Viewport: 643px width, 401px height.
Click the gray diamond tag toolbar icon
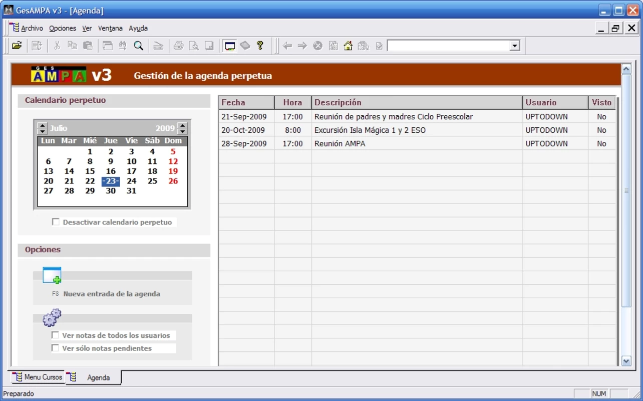pyautogui.click(x=245, y=46)
